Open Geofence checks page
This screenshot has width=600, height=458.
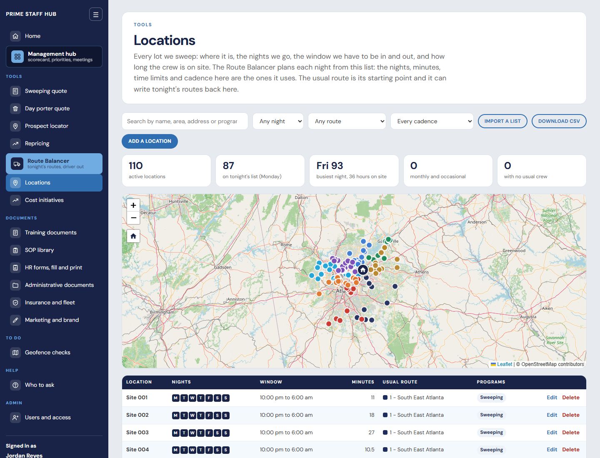54,353
